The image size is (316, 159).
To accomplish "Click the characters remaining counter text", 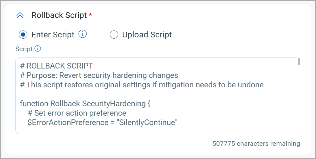I will pos(256,144).
